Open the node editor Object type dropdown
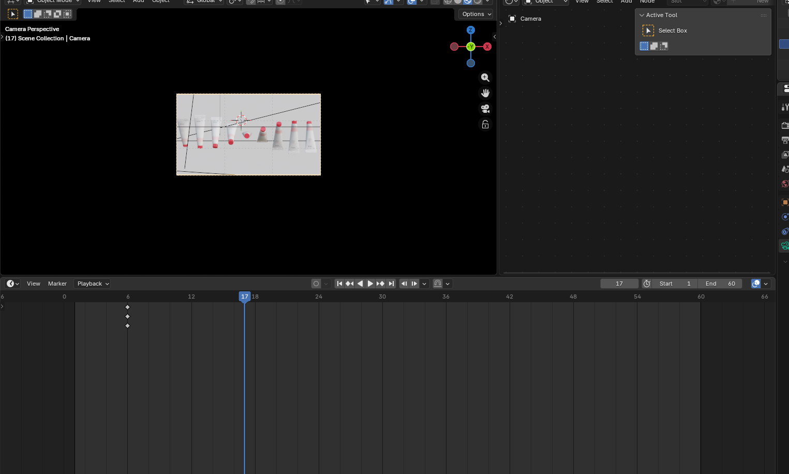789x474 pixels. coord(546,2)
